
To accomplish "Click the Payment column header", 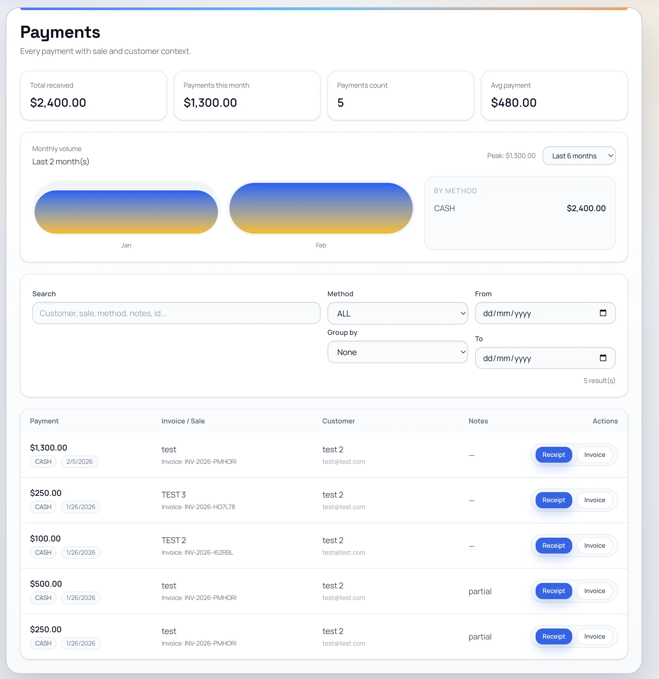I will coord(44,421).
